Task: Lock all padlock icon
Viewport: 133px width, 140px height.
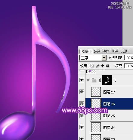Action: [107, 66]
